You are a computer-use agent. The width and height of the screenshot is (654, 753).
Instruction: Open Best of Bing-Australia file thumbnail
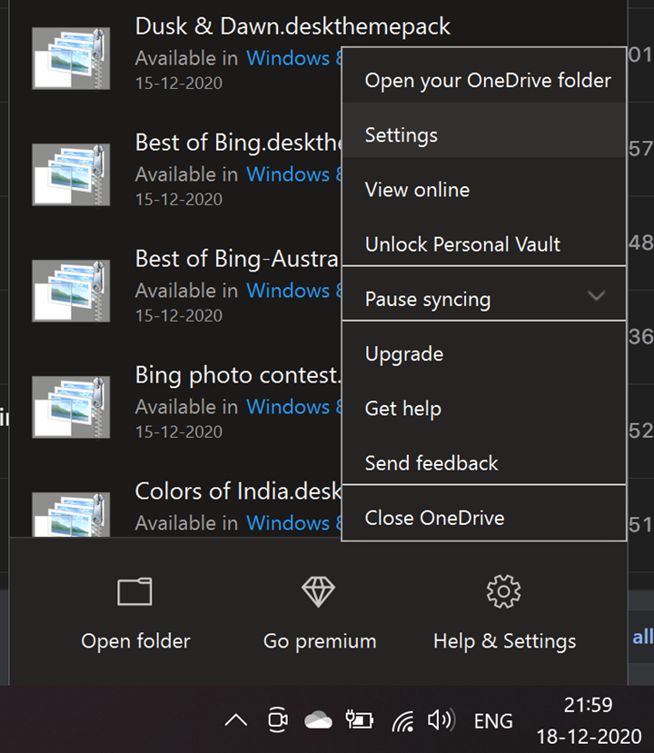pos(71,291)
